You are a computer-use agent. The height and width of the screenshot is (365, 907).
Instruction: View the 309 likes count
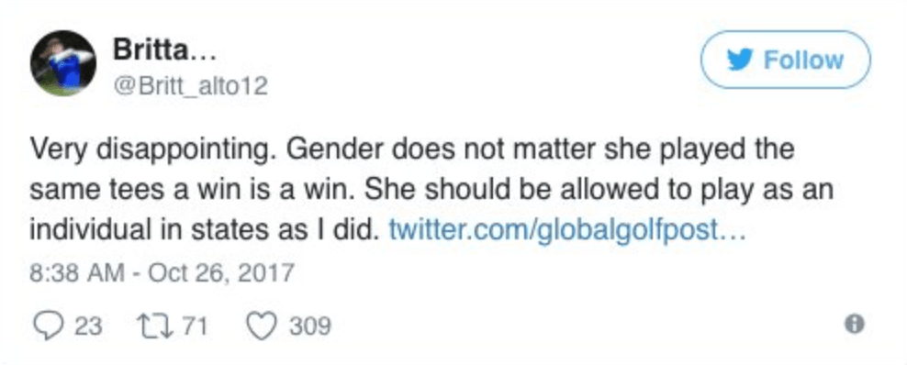coord(310,326)
